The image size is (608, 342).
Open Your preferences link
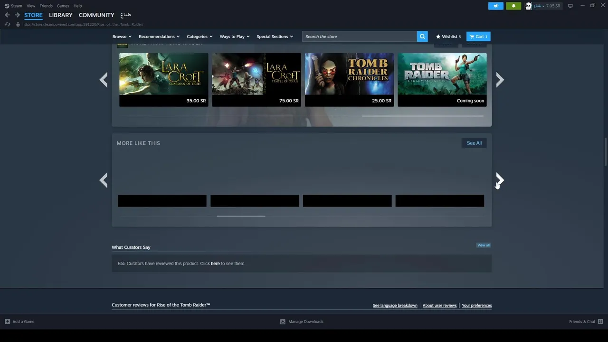pos(476,305)
